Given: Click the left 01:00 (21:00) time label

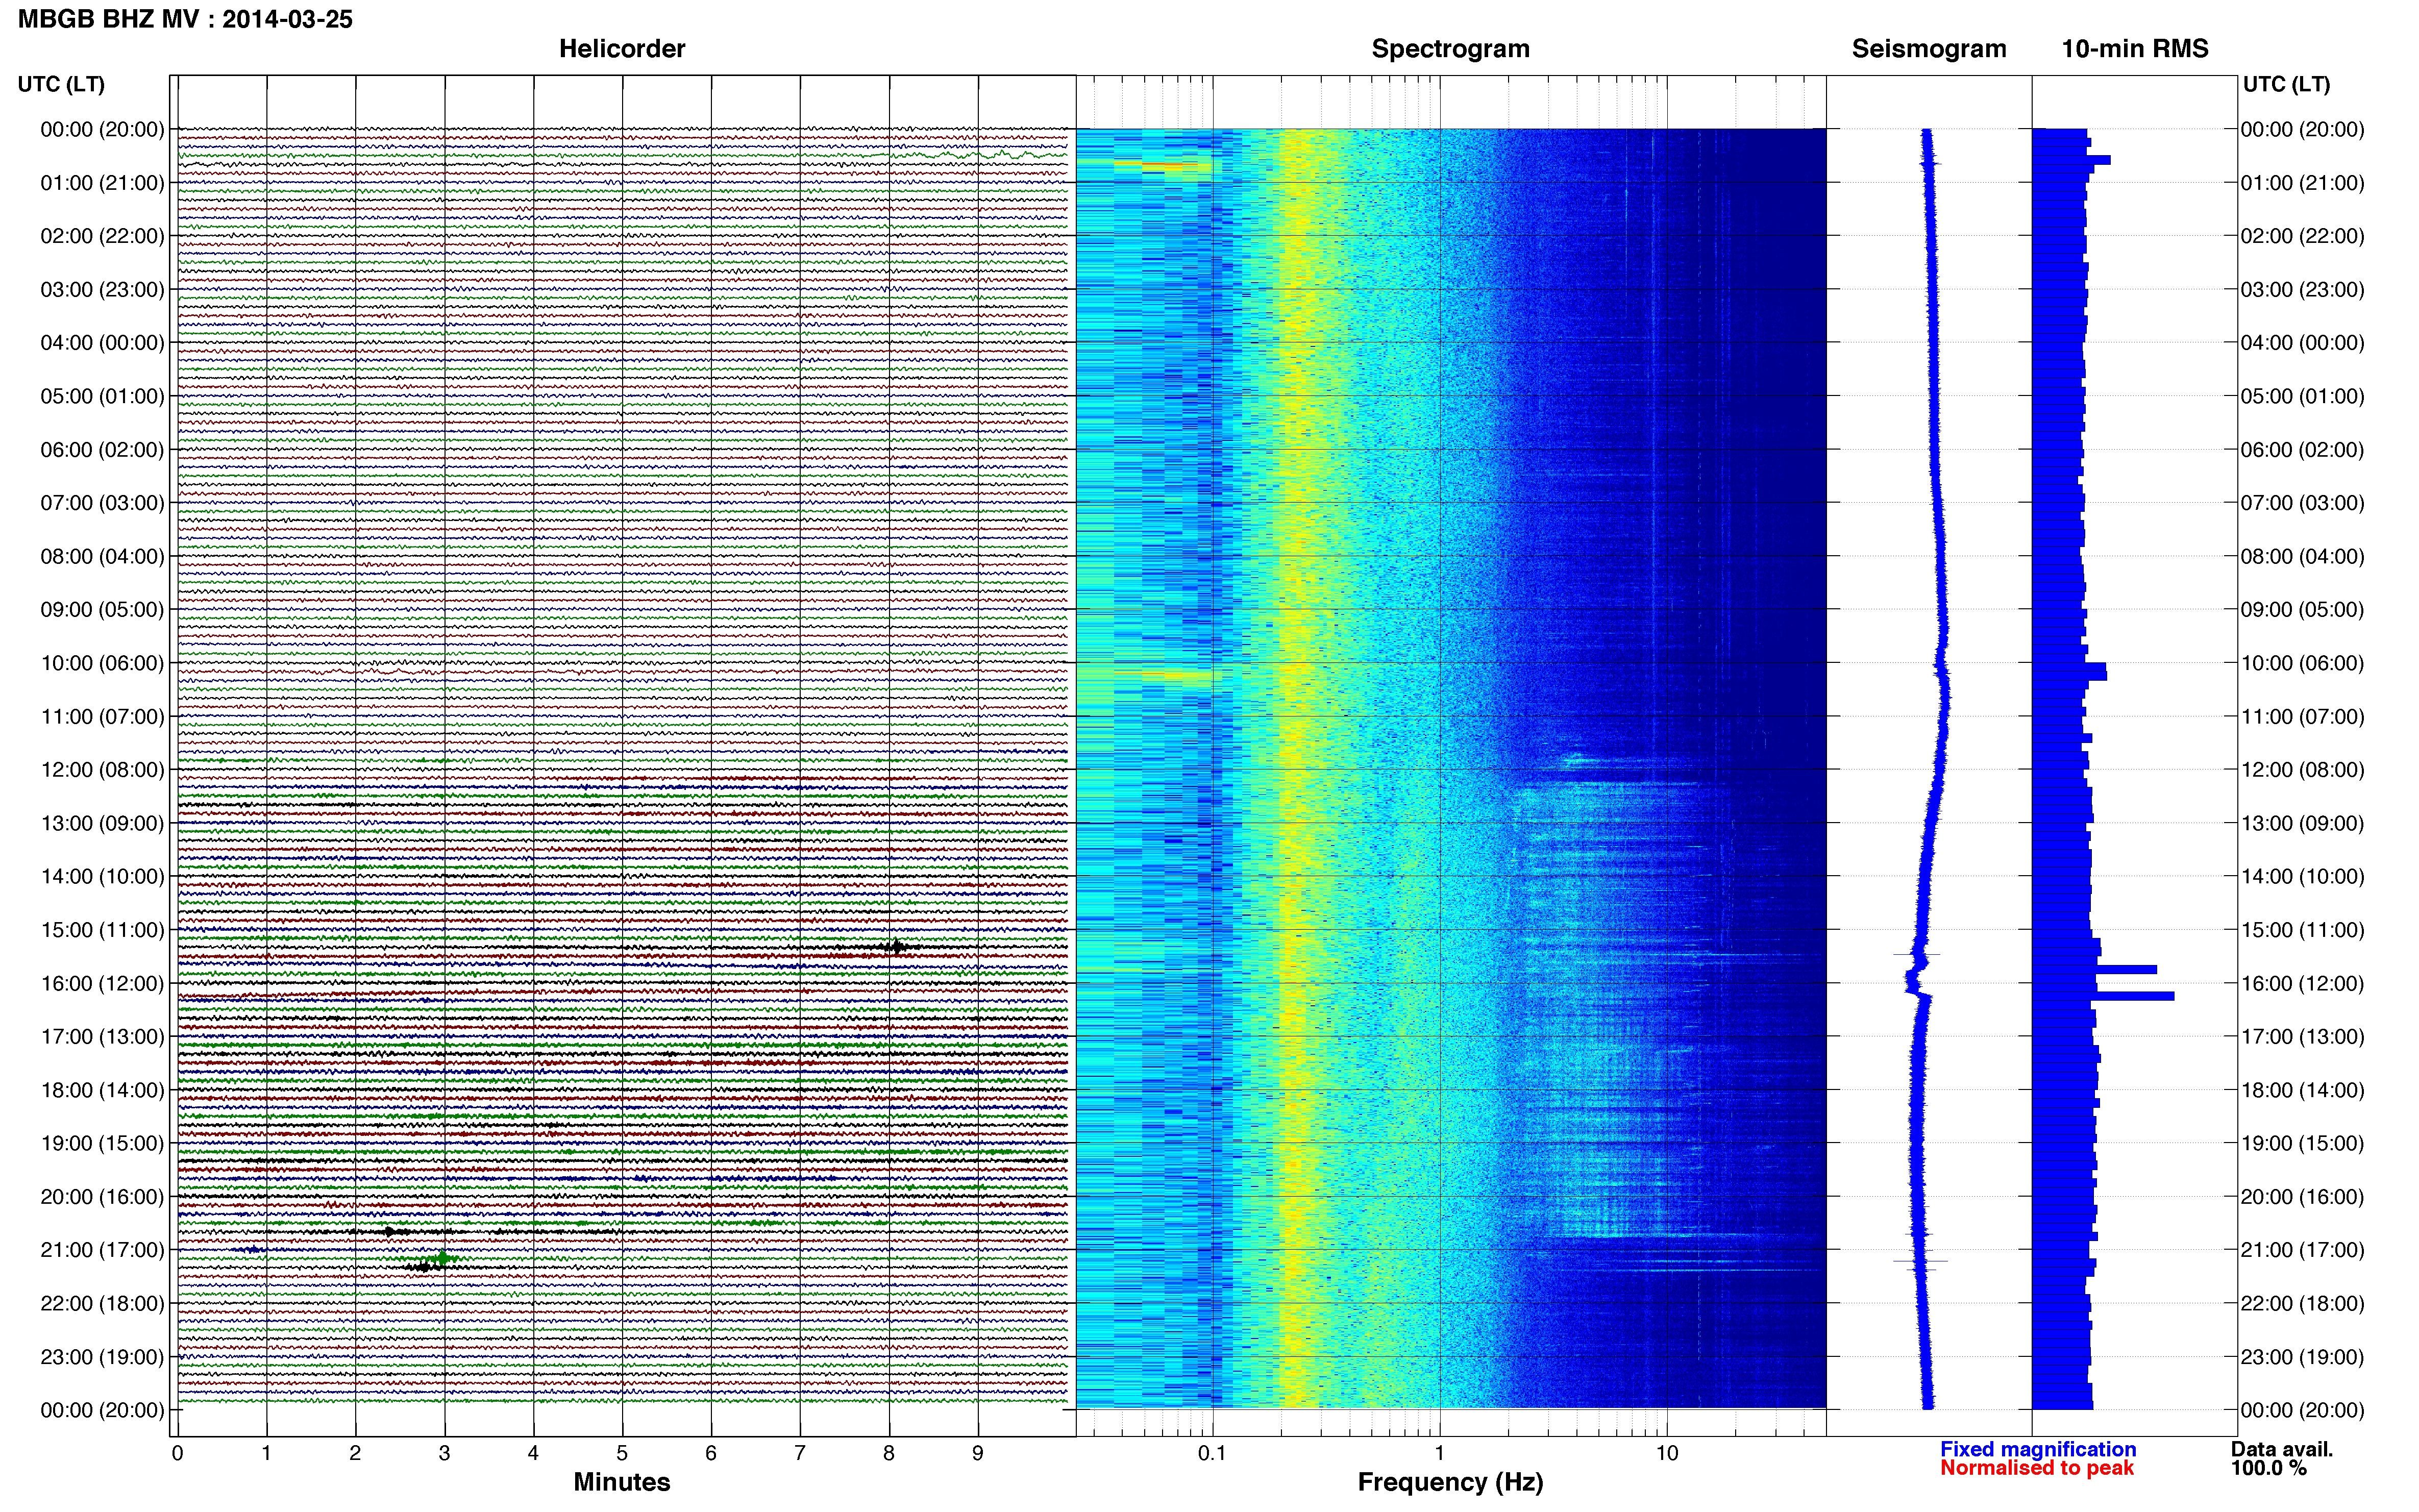Looking at the screenshot, I should click(102, 183).
